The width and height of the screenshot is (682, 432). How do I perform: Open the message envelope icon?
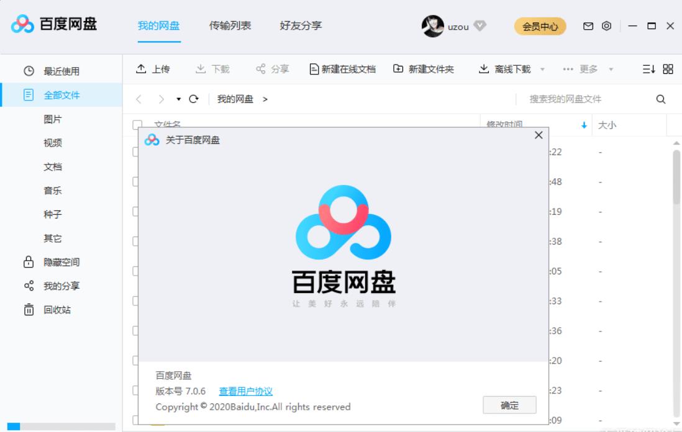(x=588, y=26)
